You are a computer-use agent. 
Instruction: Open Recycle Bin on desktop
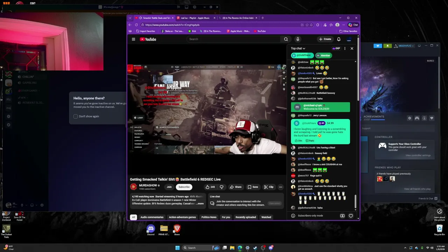[440, 230]
